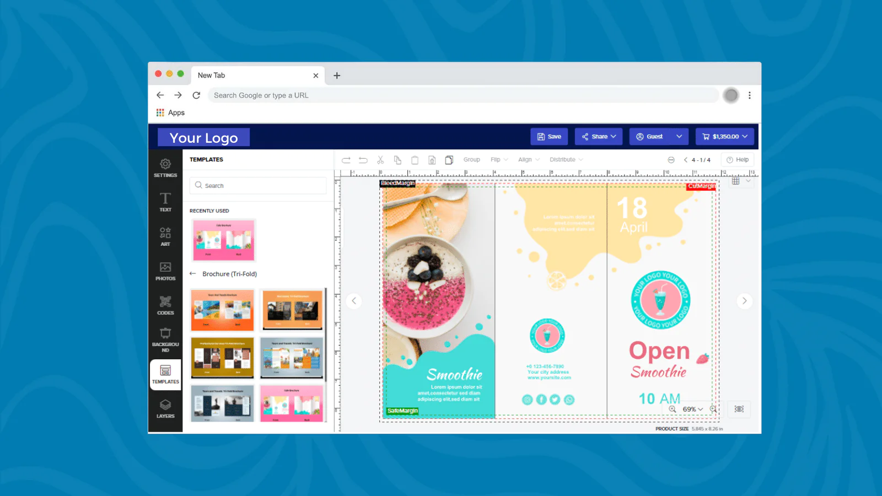882x496 pixels.
Task: Open the Codes panel in sidebar
Action: (165, 305)
